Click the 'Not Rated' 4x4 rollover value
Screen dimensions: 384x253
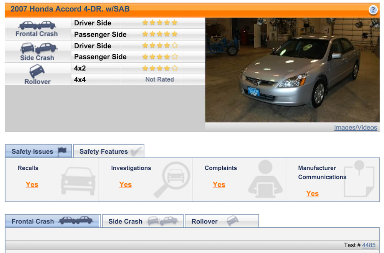click(160, 79)
